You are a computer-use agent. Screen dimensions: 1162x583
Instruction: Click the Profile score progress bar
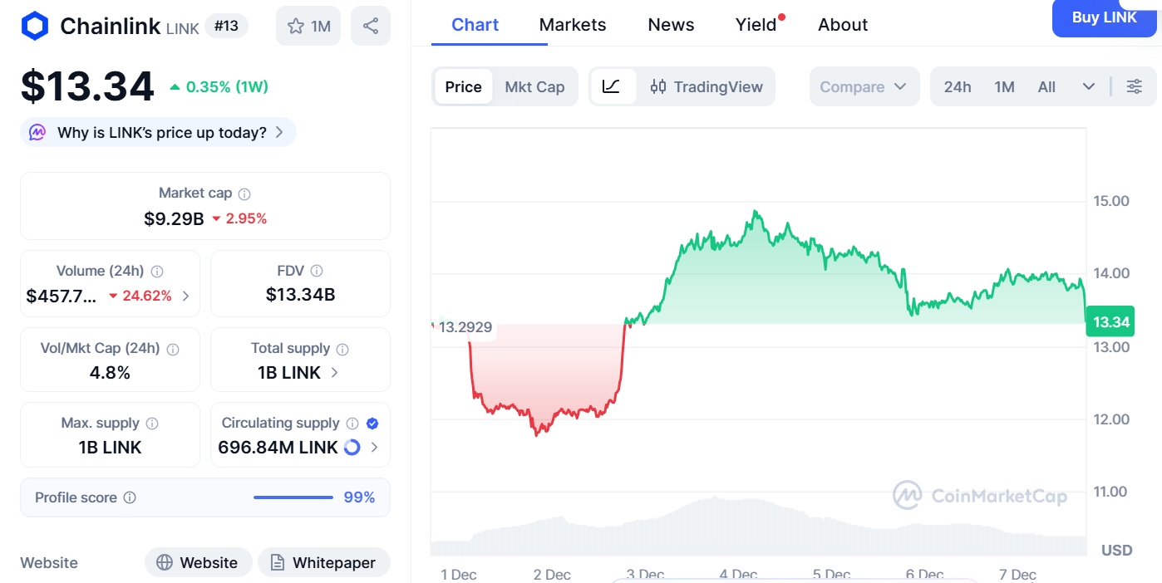pyautogui.click(x=293, y=497)
